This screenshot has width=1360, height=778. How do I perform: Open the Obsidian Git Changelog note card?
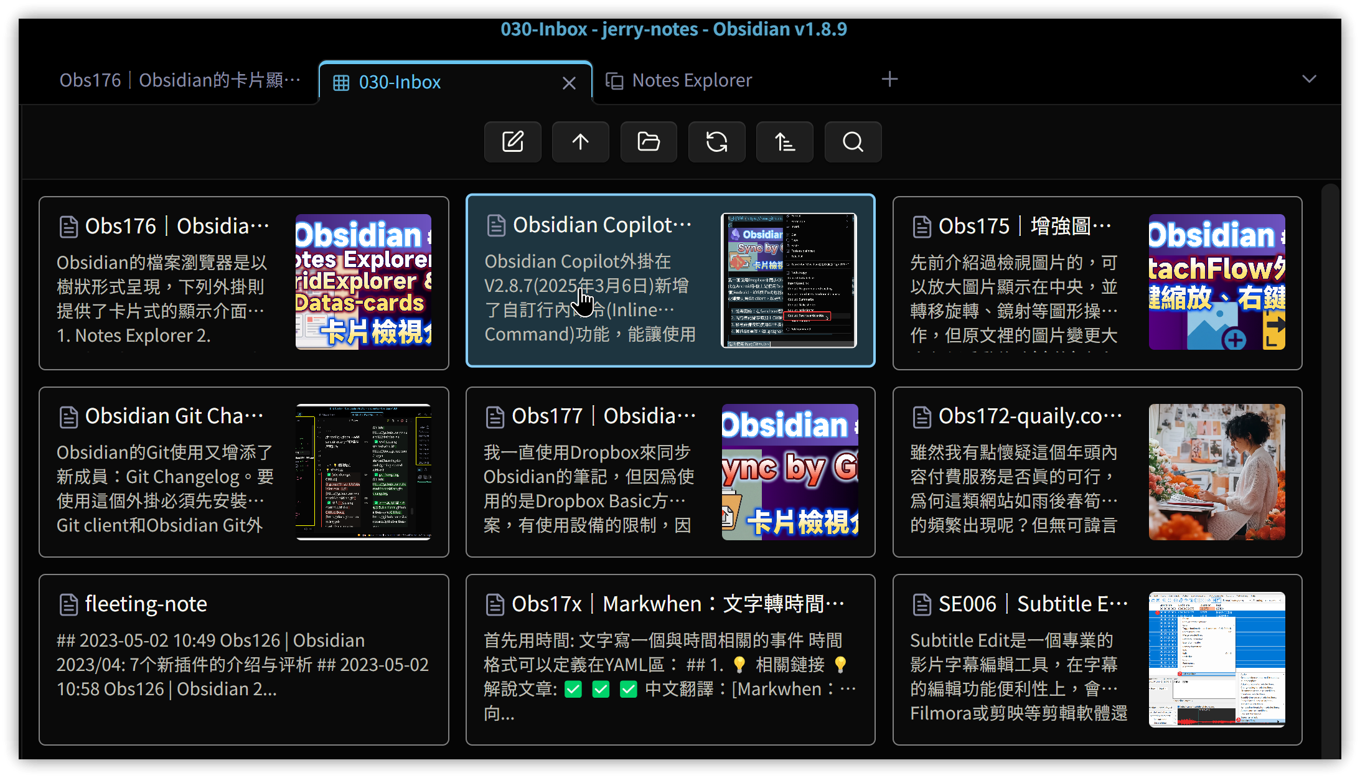243,472
